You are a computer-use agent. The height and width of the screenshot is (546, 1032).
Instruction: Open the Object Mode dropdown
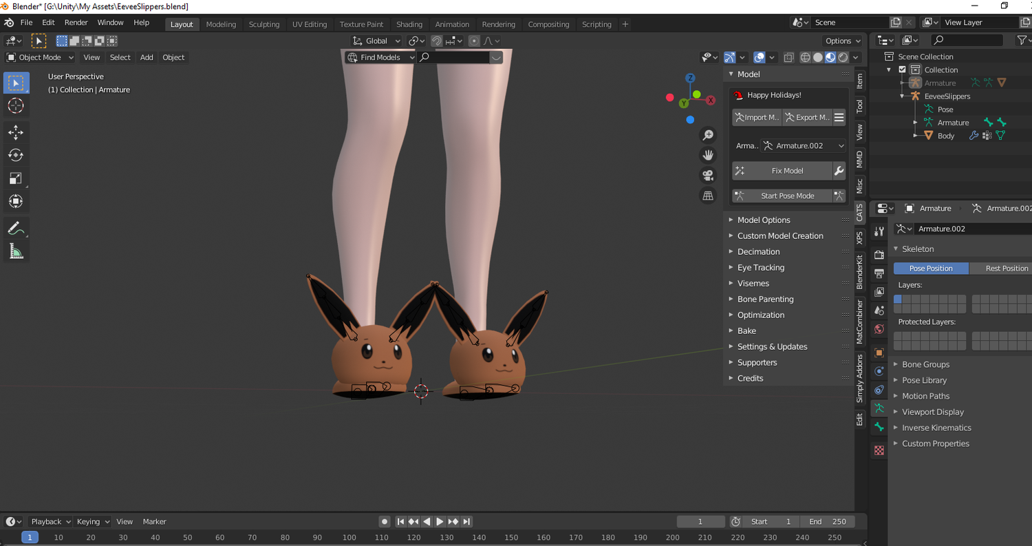(x=41, y=57)
